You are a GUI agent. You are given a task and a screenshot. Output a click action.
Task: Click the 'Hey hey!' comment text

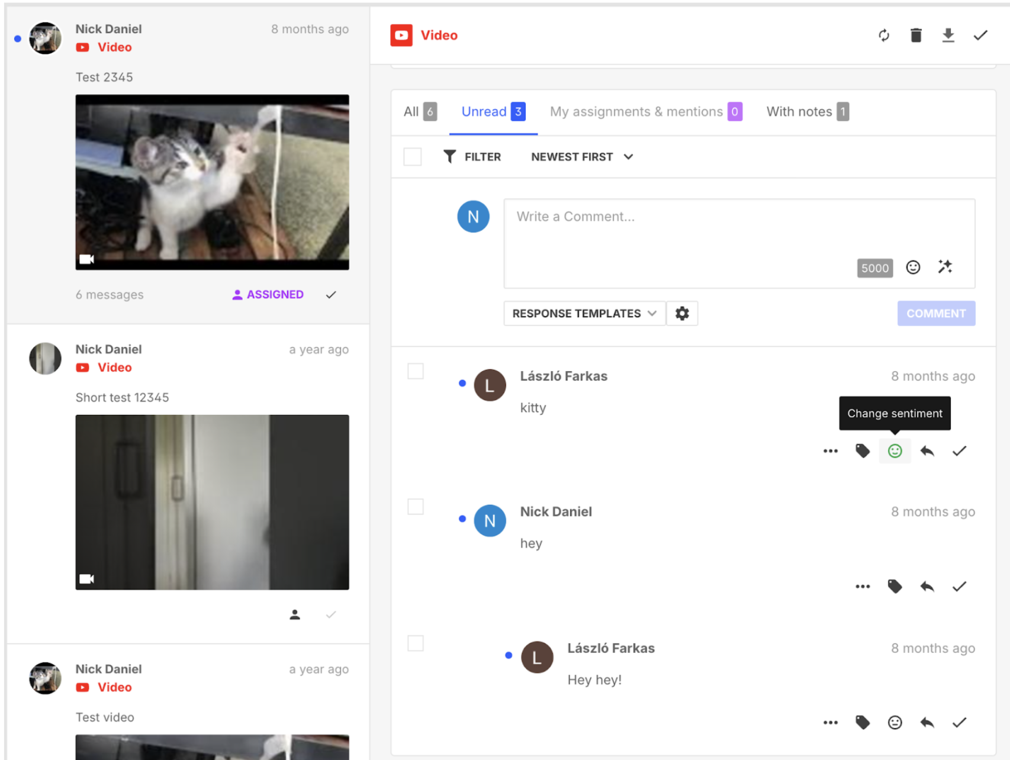[594, 680]
